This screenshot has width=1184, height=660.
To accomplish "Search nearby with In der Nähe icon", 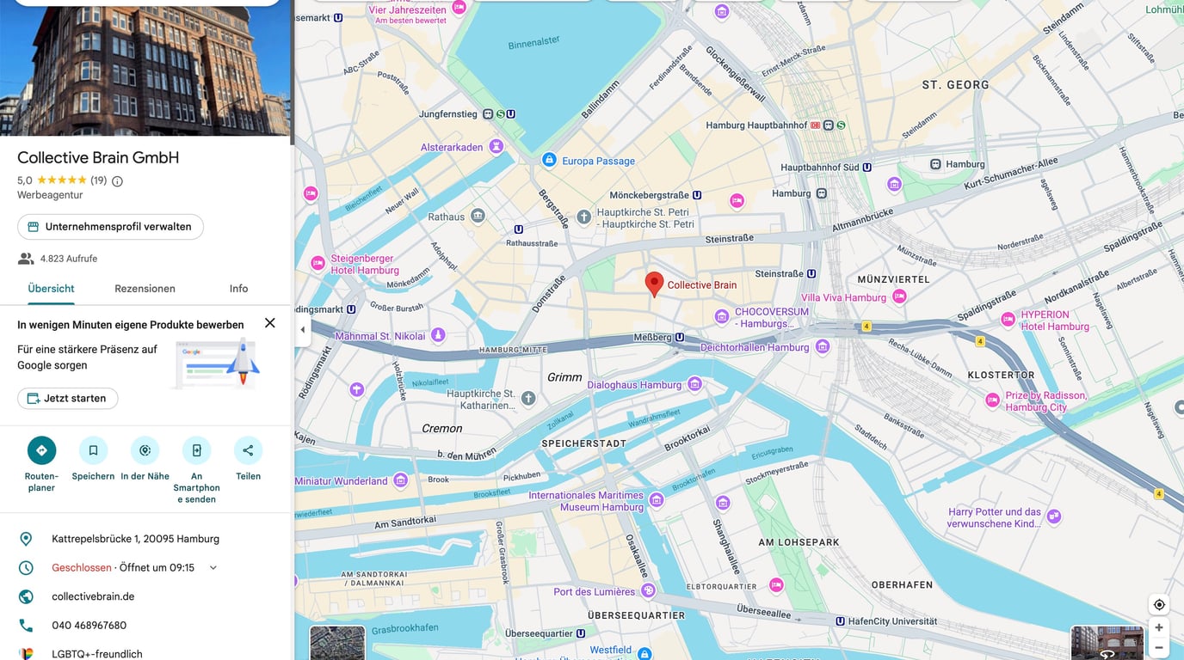I will tap(145, 450).
